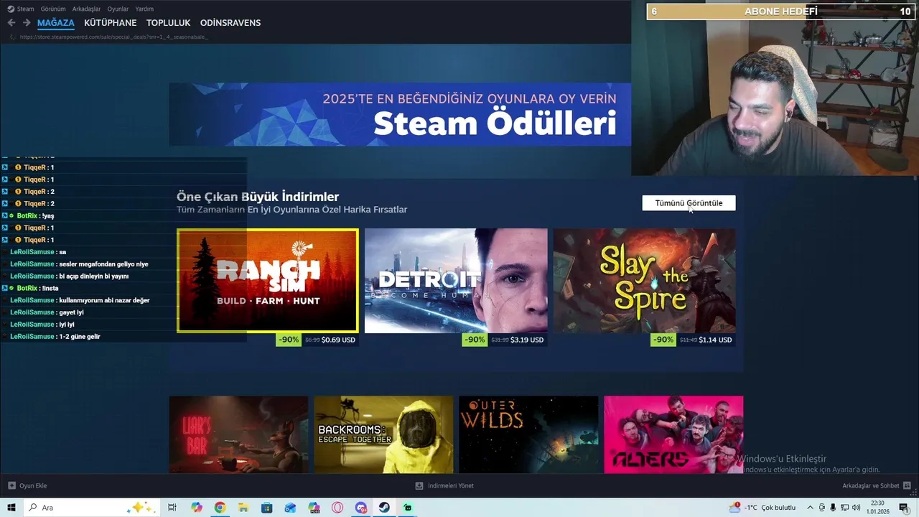Open the green Kick app in the taskbar
Viewport: 919px width, 517px height.
pos(408,508)
